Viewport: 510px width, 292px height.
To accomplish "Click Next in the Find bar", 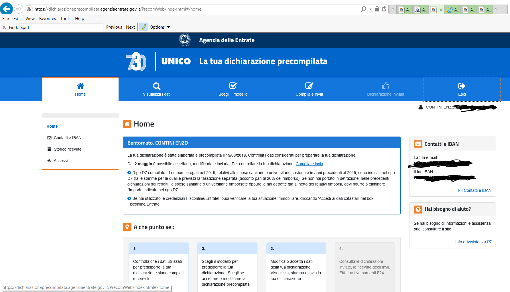I will (130, 27).
